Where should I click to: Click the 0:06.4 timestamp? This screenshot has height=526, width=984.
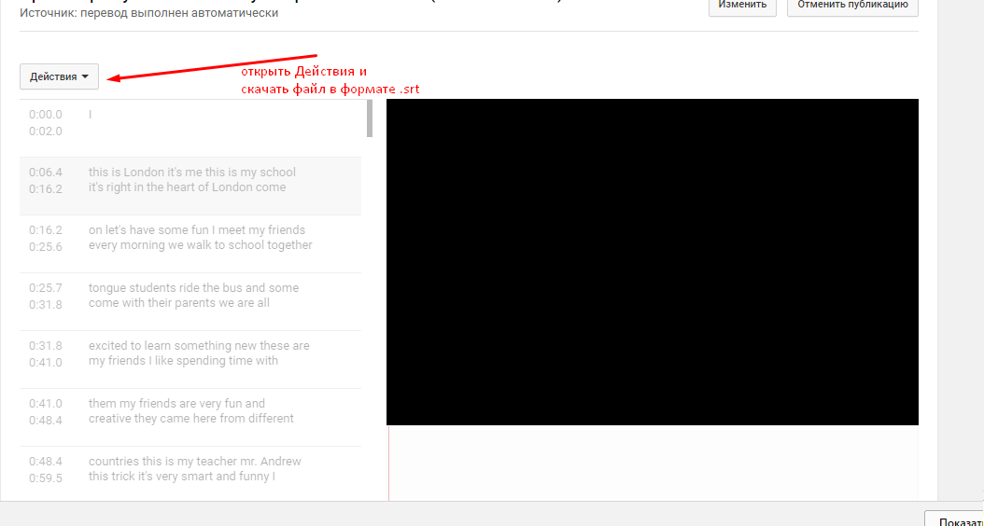pos(46,173)
